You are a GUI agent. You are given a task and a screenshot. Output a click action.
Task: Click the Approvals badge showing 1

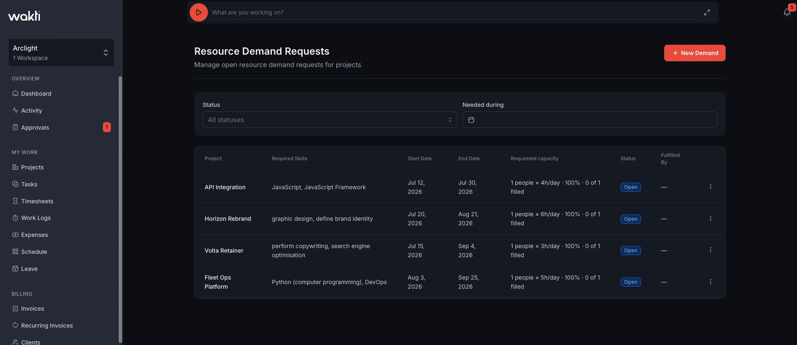pyautogui.click(x=107, y=127)
